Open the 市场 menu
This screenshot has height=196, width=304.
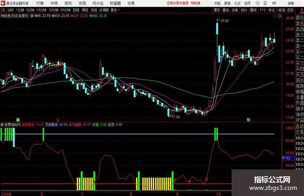54,3
